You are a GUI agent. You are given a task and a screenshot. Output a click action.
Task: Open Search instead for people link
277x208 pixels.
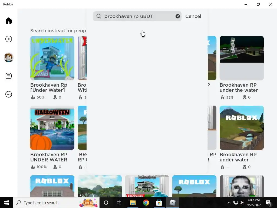(x=58, y=31)
